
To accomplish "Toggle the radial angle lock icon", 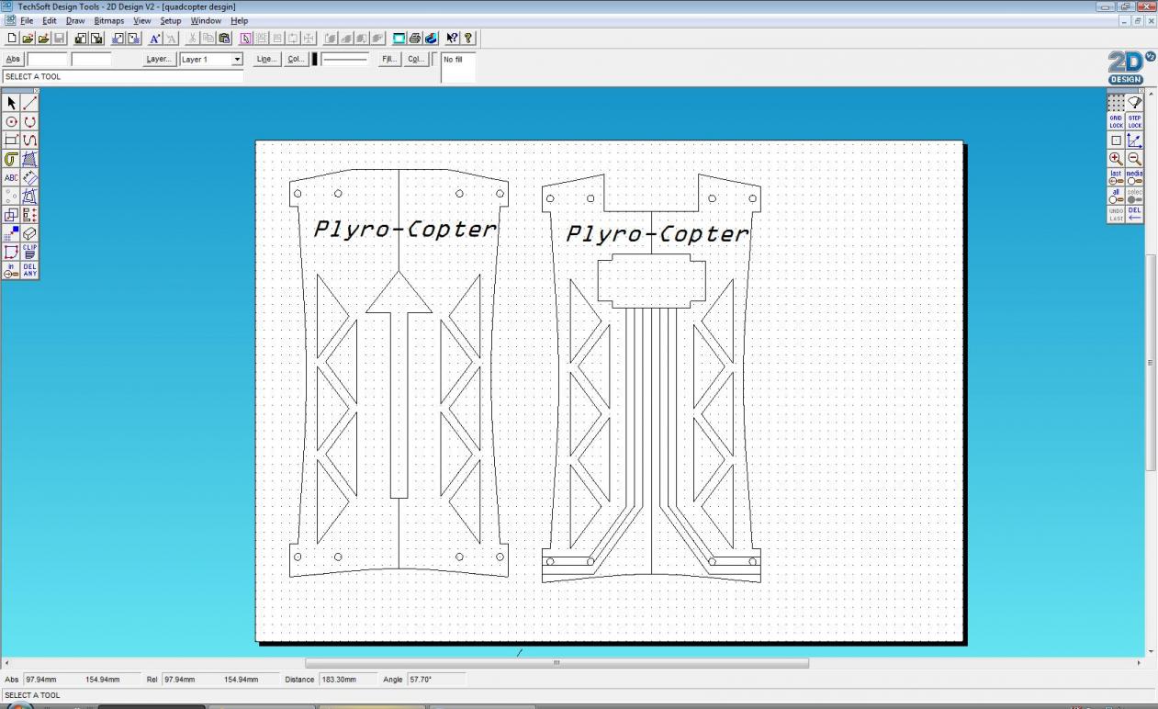I will pos(1134,103).
